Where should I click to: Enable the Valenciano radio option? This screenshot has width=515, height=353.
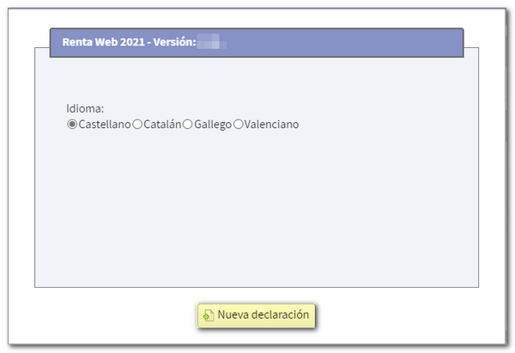point(238,125)
